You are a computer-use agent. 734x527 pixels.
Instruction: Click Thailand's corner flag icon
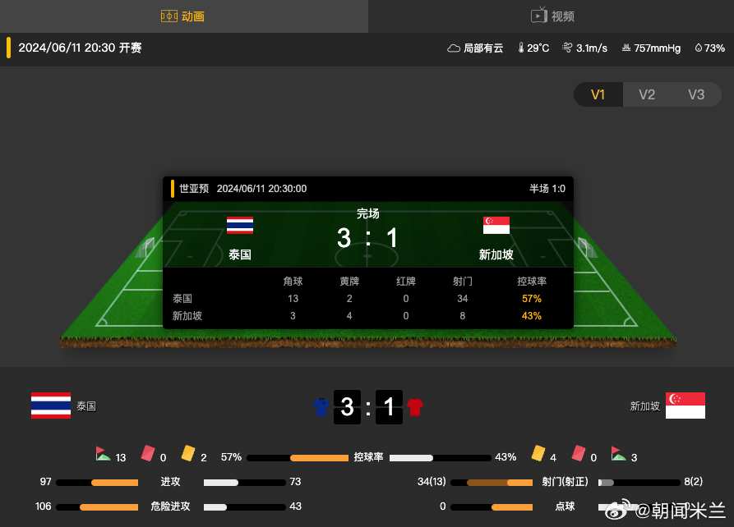coord(103,454)
